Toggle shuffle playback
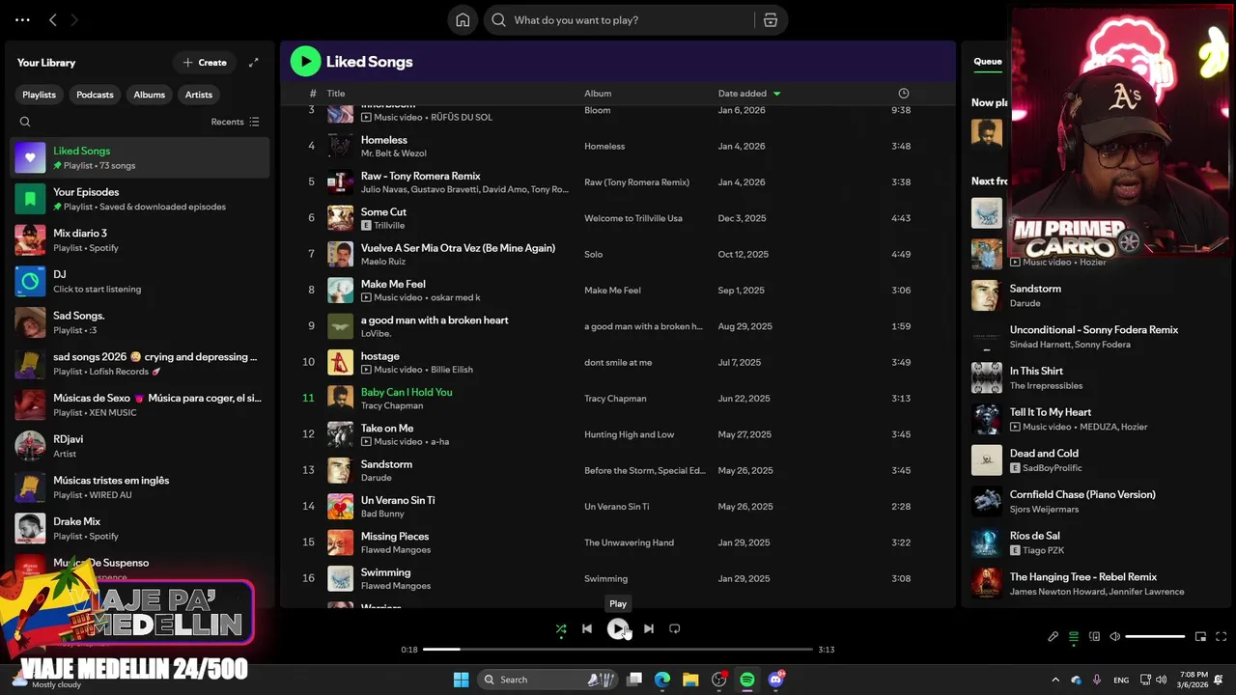Image resolution: width=1236 pixels, height=695 pixels. coord(561,628)
